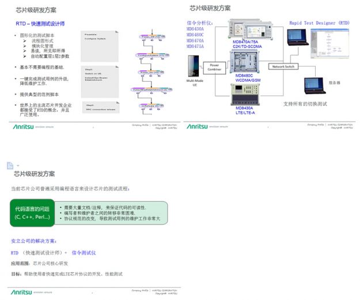Screen dimensions: 360x300
Task: Click the 提供典型的范例脚本 bullet
Action: pyautogui.click(x=39, y=94)
